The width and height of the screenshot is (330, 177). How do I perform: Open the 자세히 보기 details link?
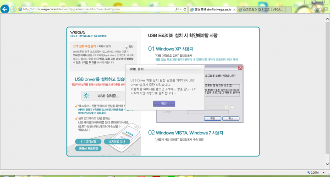point(104,46)
